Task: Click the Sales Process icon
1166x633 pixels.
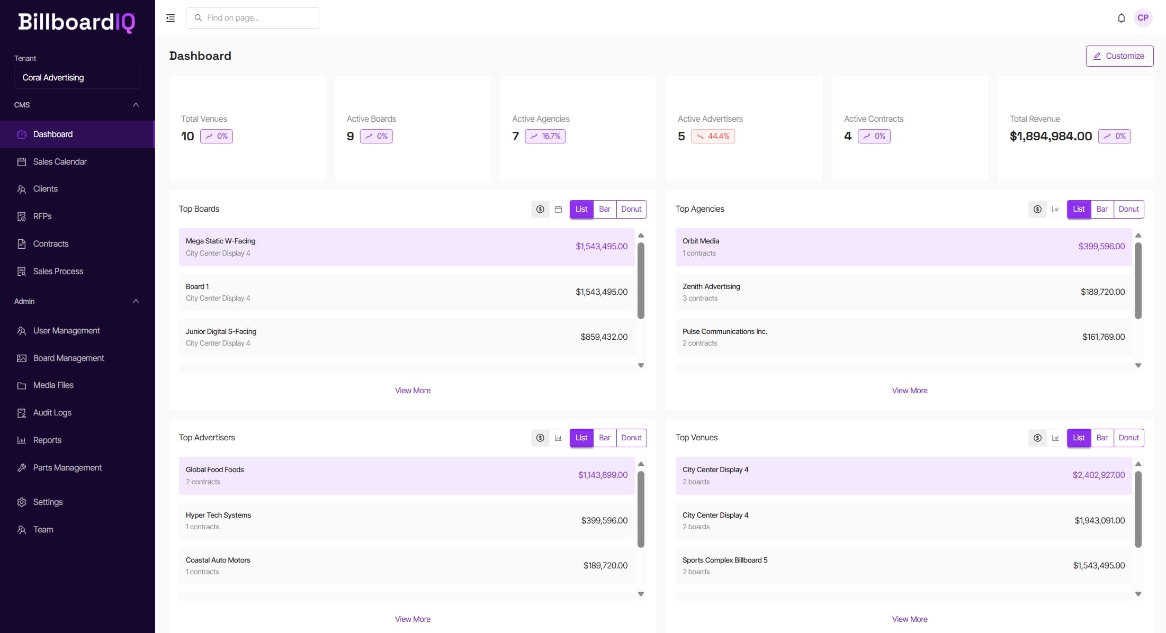Action: [x=22, y=272]
